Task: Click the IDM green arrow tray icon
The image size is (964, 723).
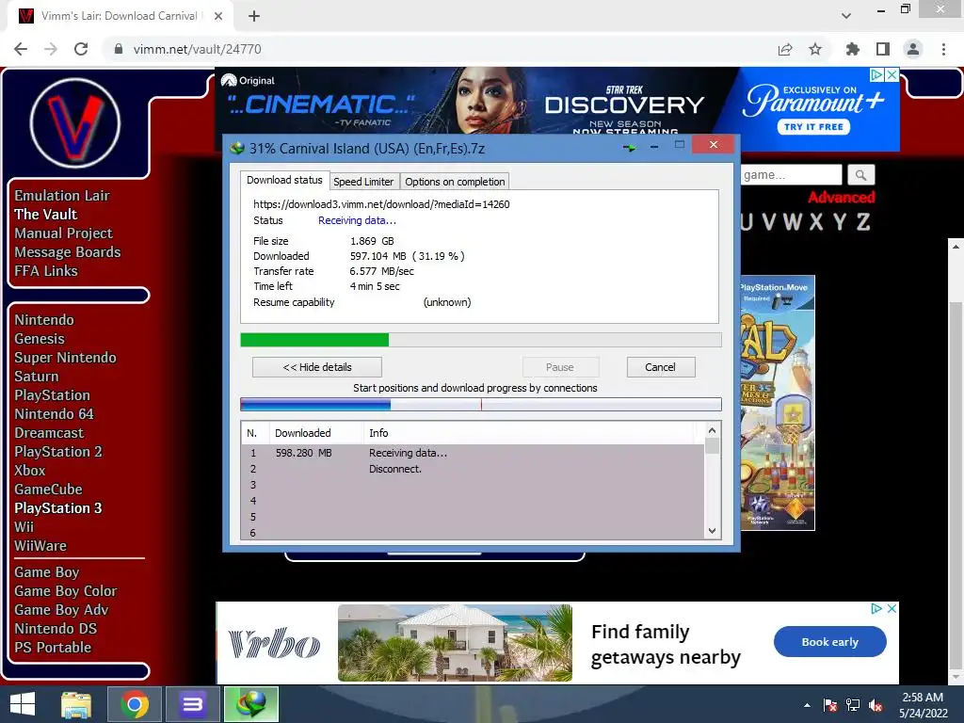Action: coord(629,148)
